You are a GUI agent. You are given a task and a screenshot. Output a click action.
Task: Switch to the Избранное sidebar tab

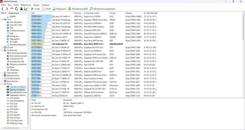(13, 13)
